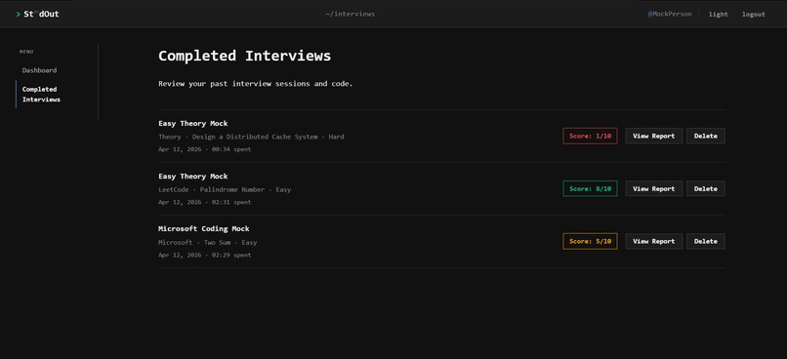Click the green Score: 8/10 badge
The image size is (787, 359).
pos(590,188)
